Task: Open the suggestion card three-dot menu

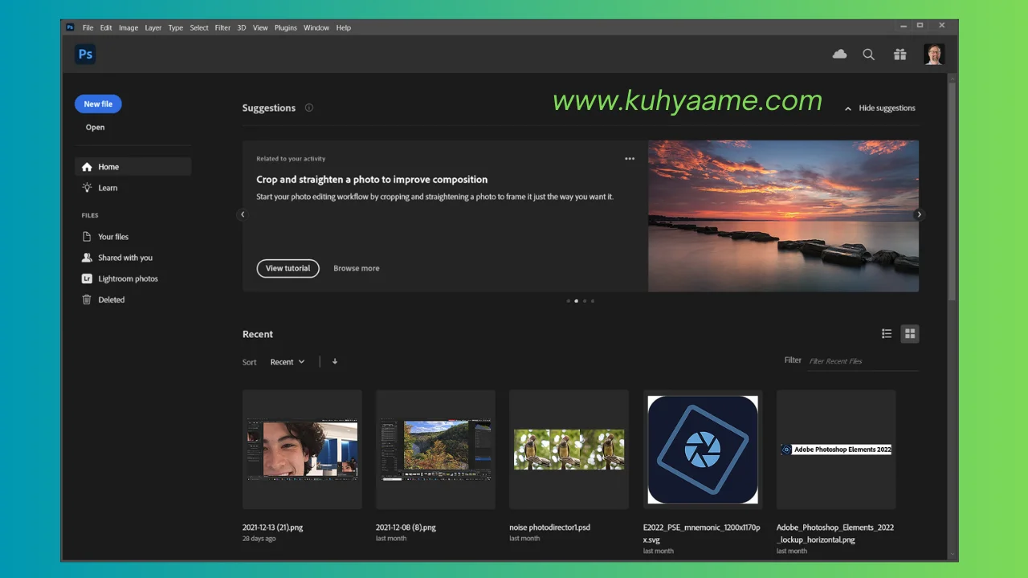Action: pyautogui.click(x=630, y=158)
